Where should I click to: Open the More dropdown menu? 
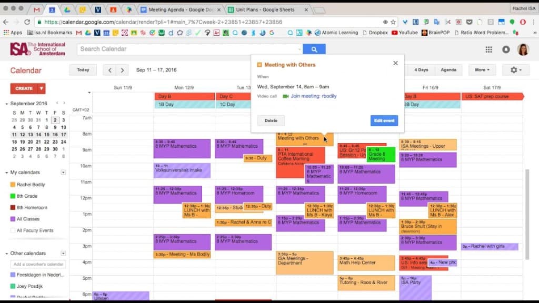[482, 70]
